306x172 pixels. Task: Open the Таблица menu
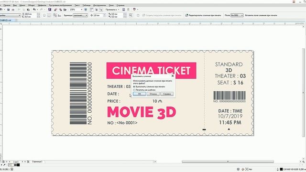click(x=87, y=5)
